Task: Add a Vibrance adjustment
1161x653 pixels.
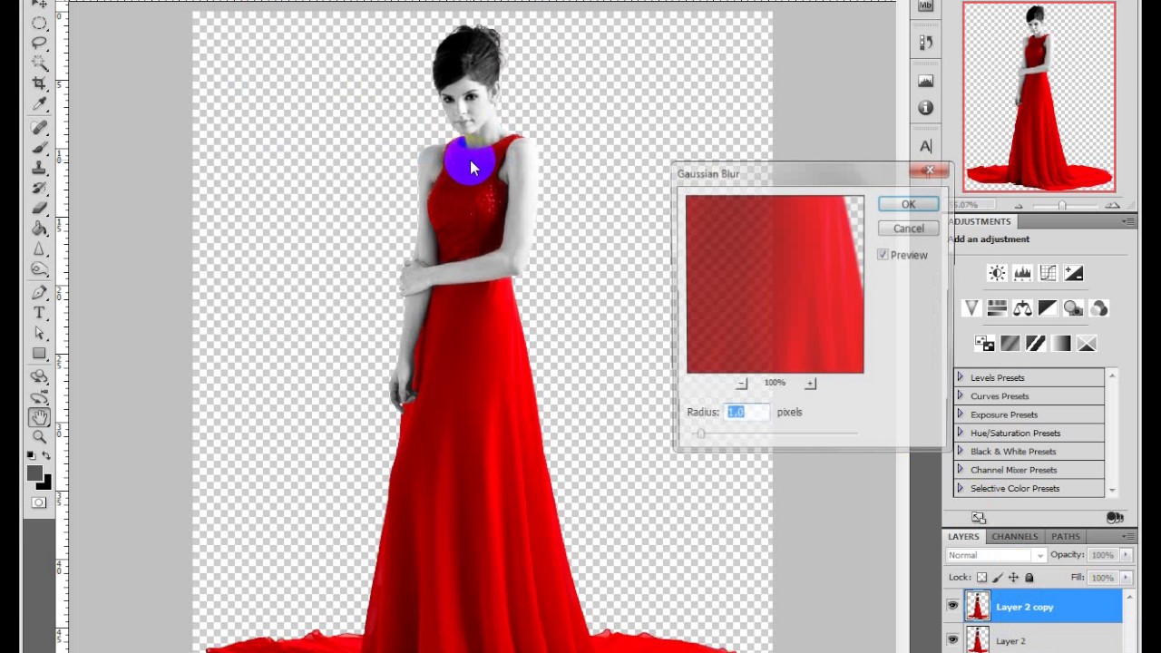Action: coord(971,308)
